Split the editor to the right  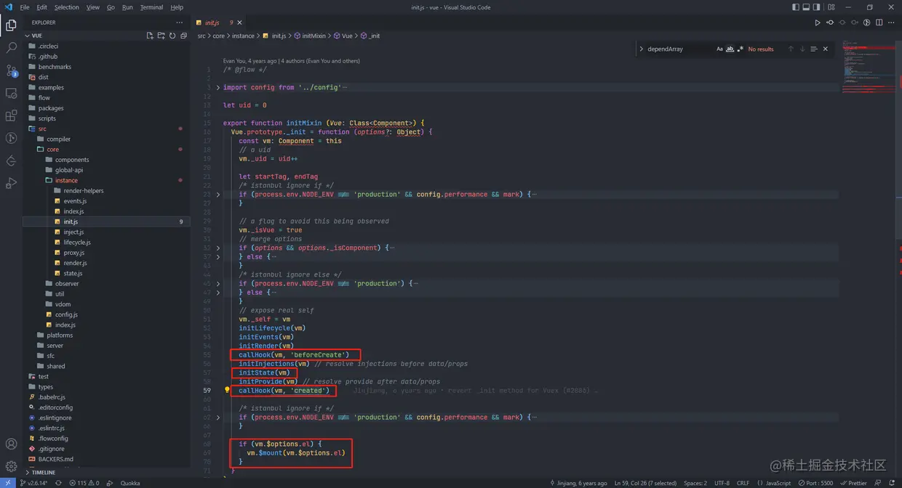[x=879, y=23]
